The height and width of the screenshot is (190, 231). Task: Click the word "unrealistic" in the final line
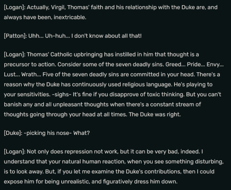pos(75,181)
